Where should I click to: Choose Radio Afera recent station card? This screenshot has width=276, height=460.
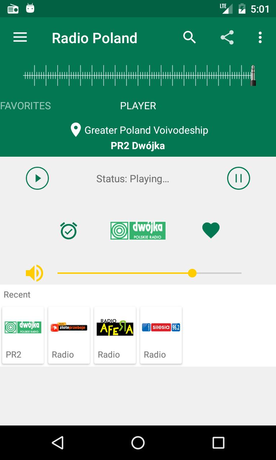point(115,335)
